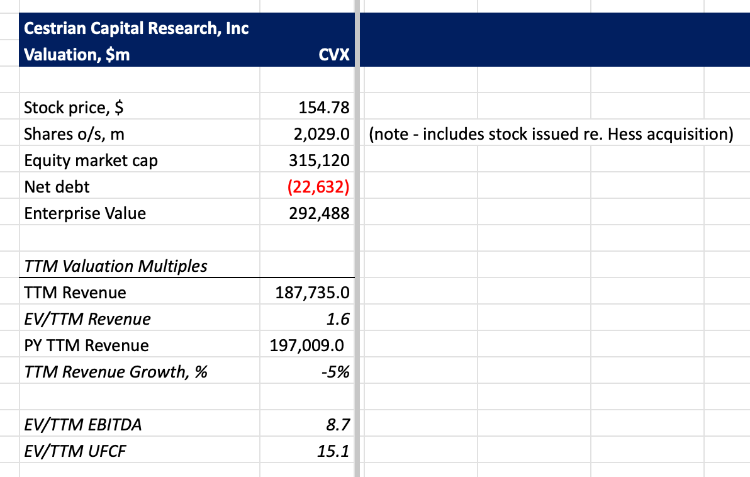Viewport: 750px width, 477px height.
Task: Select the Hess acquisition note cell
Action: click(x=551, y=134)
